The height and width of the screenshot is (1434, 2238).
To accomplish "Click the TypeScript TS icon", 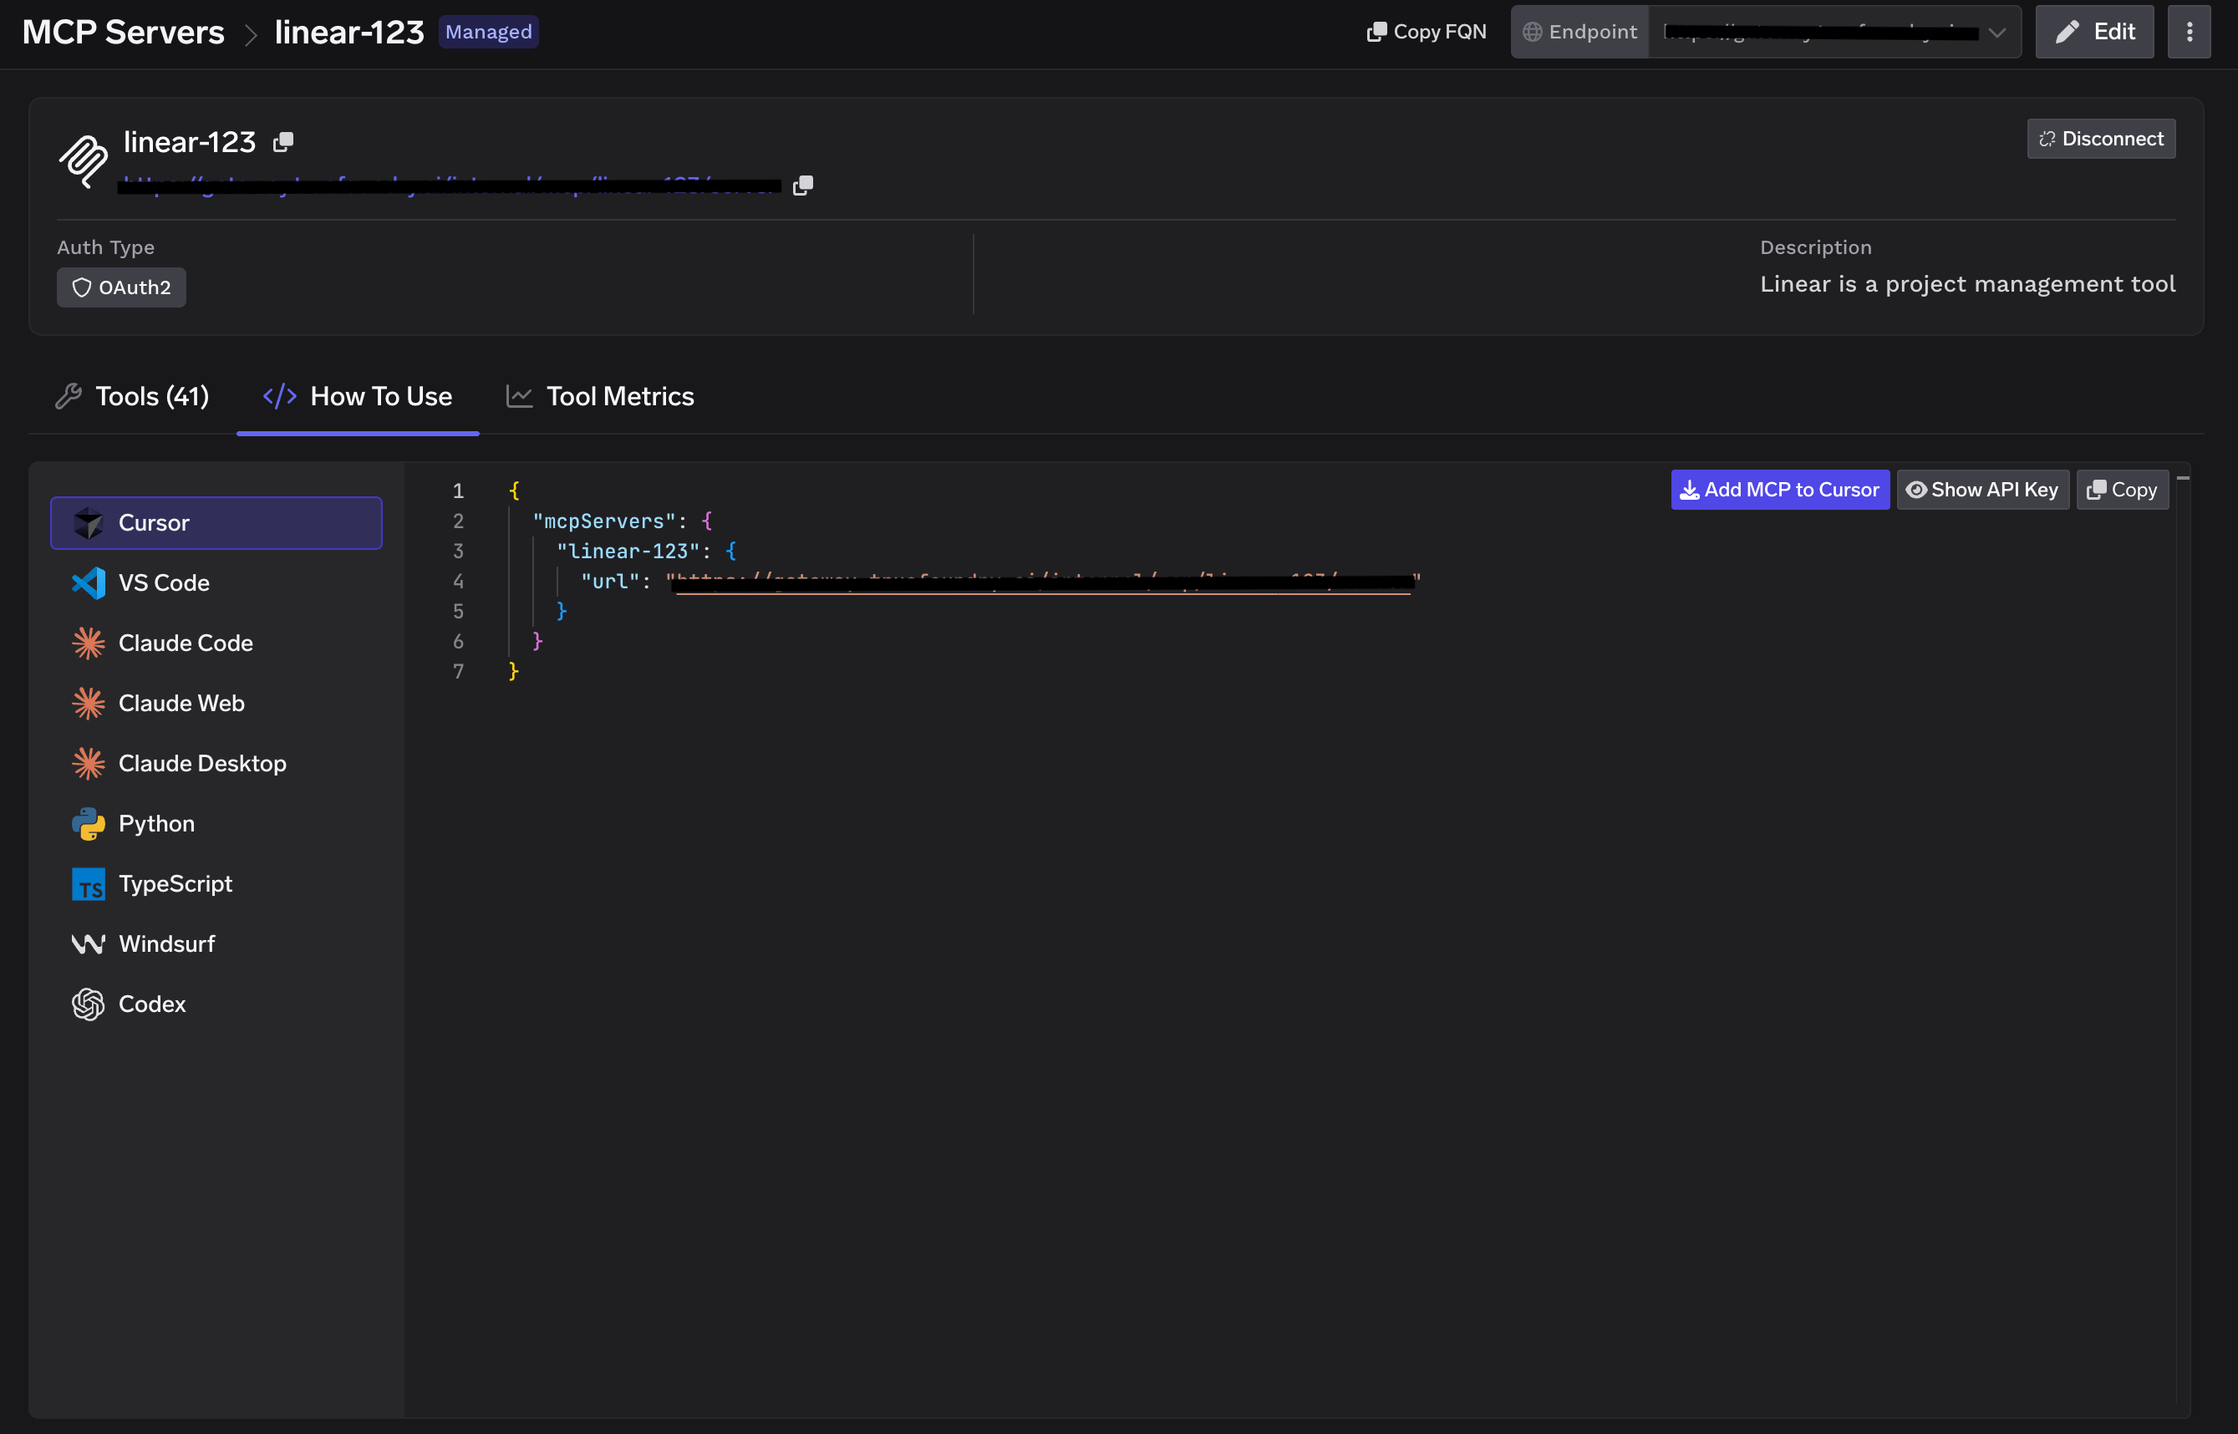I will pyautogui.click(x=89, y=883).
